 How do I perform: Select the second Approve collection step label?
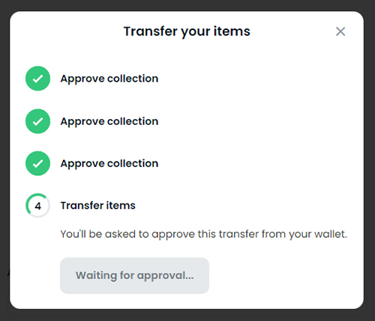click(109, 121)
